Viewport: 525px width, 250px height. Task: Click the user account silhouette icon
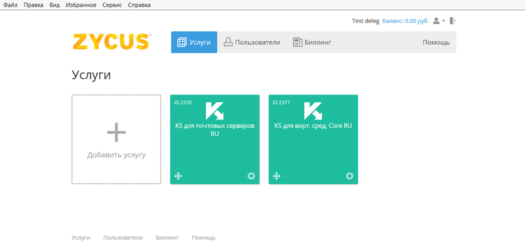(x=436, y=21)
